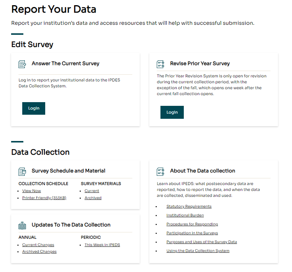Open Using the Data Collection System link
The width and height of the screenshot is (292, 272).
(198, 251)
